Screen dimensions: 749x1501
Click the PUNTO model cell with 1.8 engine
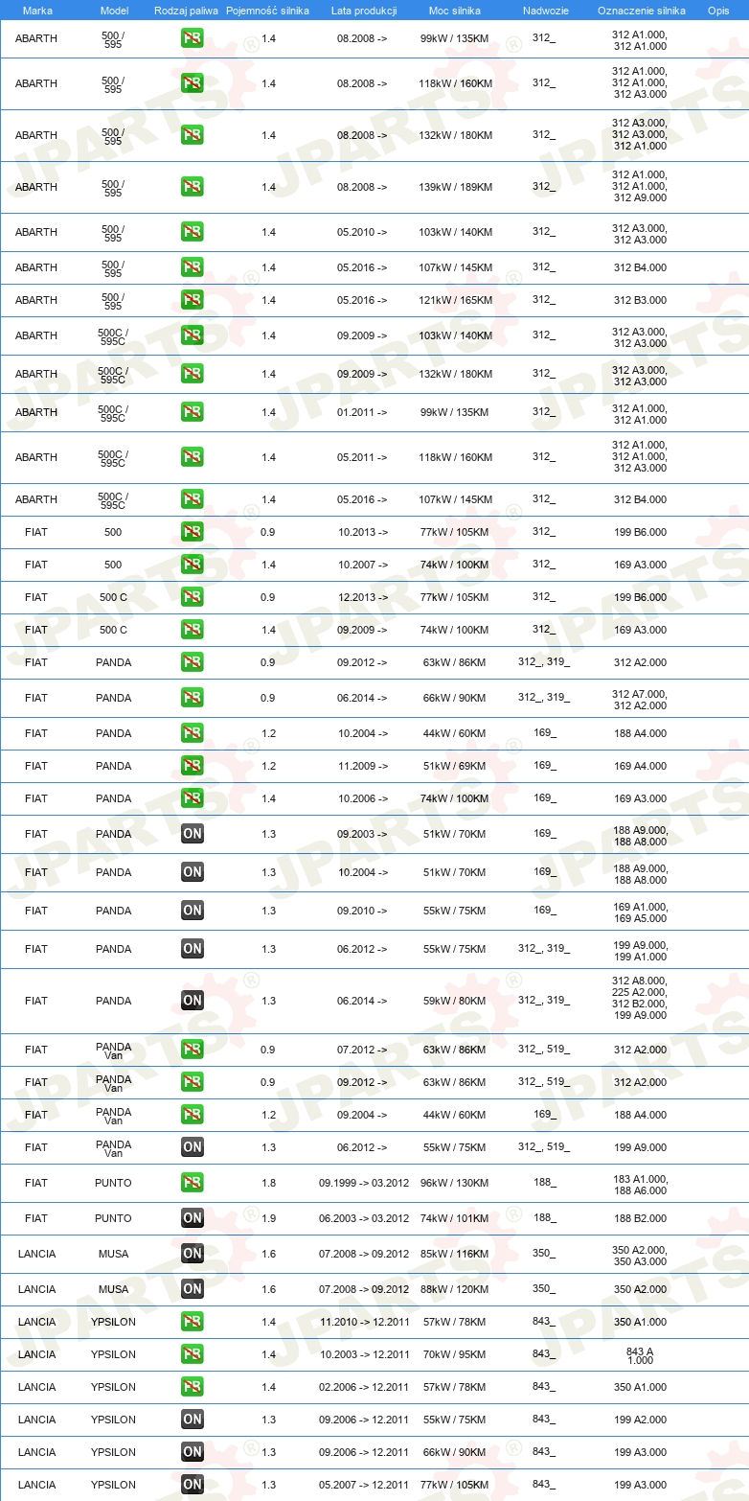coord(113,1183)
